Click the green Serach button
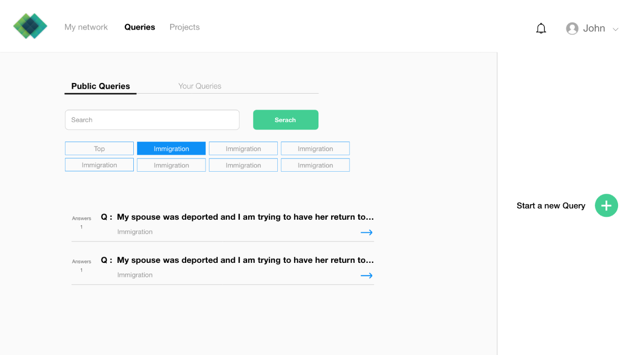This screenshot has width=637, height=355. tap(286, 120)
